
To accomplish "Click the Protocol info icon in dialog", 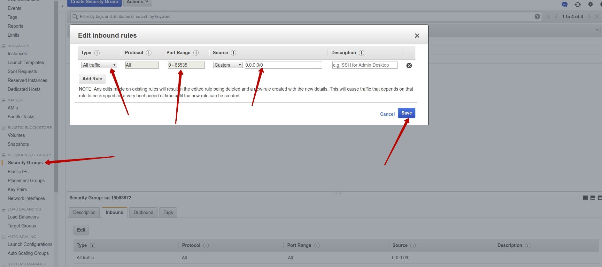I will (x=149, y=53).
